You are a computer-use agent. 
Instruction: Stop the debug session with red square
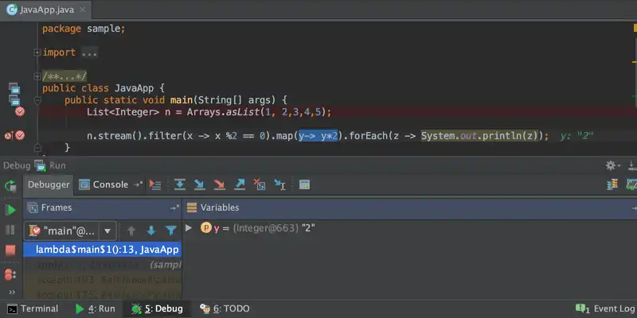(x=10, y=250)
